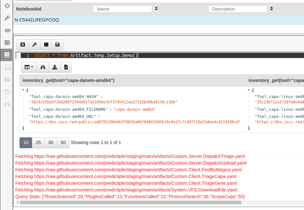
Task: Click binoculars inspect raw JSON icon
Action: (43, 67)
